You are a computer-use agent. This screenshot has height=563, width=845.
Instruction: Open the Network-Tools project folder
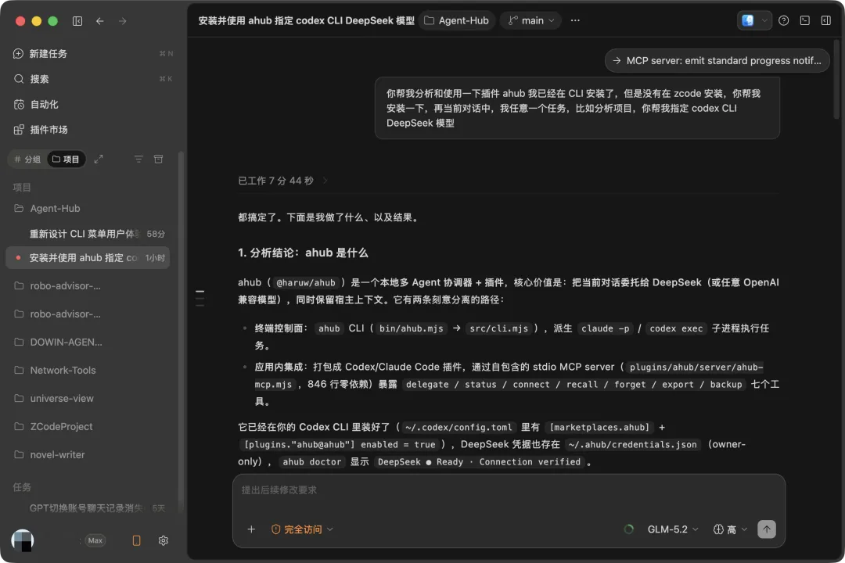coord(89,370)
